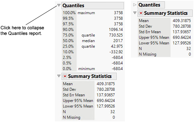Select Upper 95% Mean label in right panel
Image resolution: width=194 pixels, height=122 pixels.
(154, 37)
